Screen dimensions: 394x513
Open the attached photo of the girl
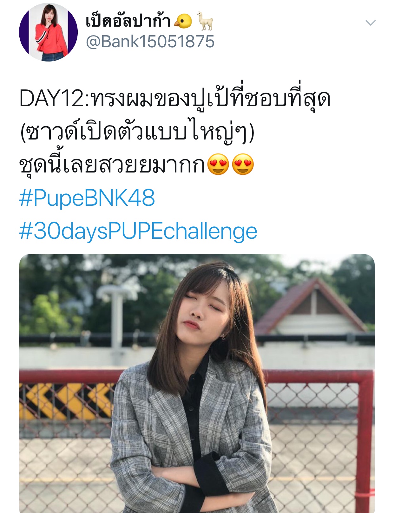pyautogui.click(x=197, y=383)
